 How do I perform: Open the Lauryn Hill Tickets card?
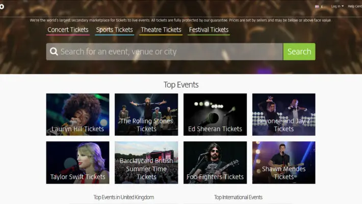[x=77, y=114]
